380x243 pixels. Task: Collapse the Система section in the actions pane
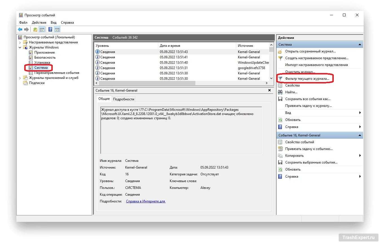[x=360, y=45]
